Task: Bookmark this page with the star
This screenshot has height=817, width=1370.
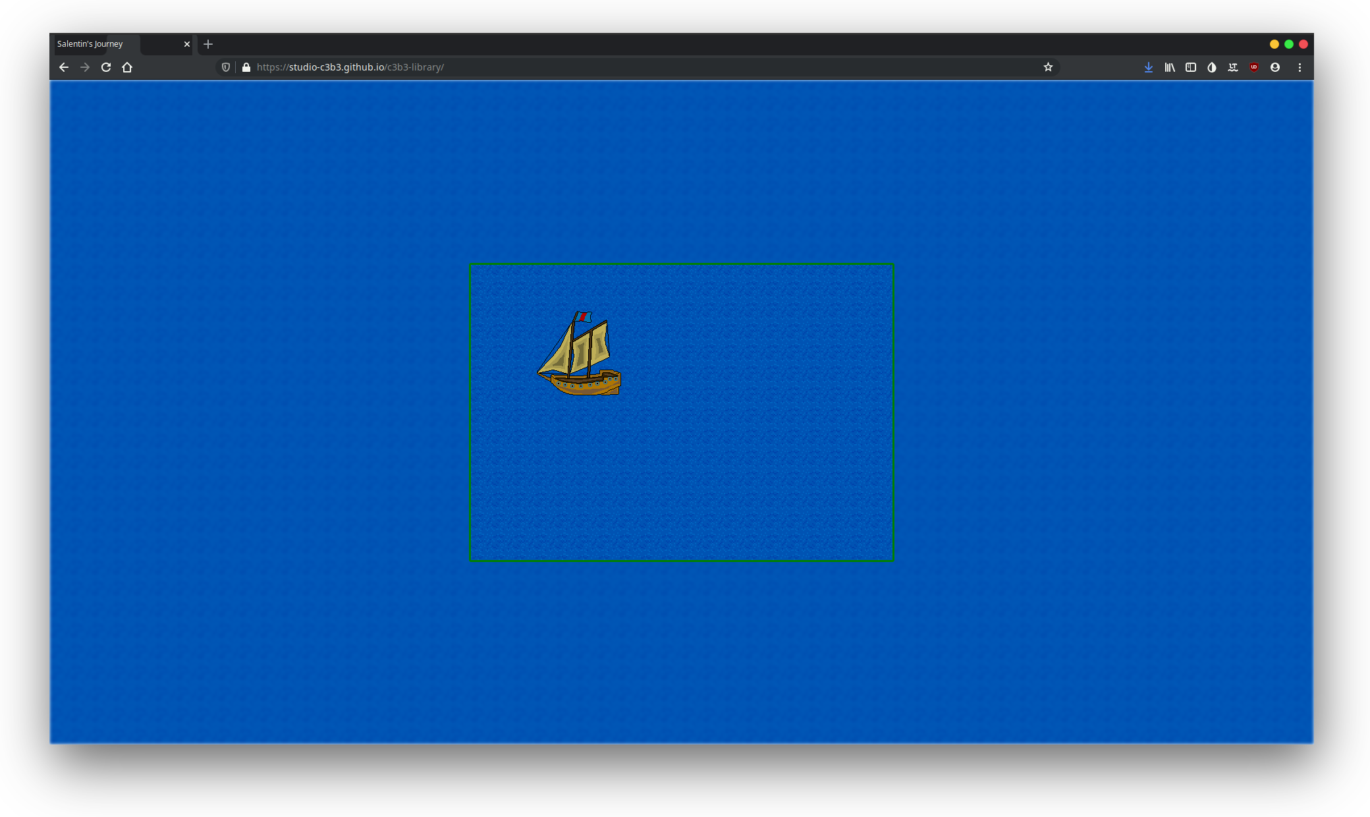Action: coord(1048,67)
